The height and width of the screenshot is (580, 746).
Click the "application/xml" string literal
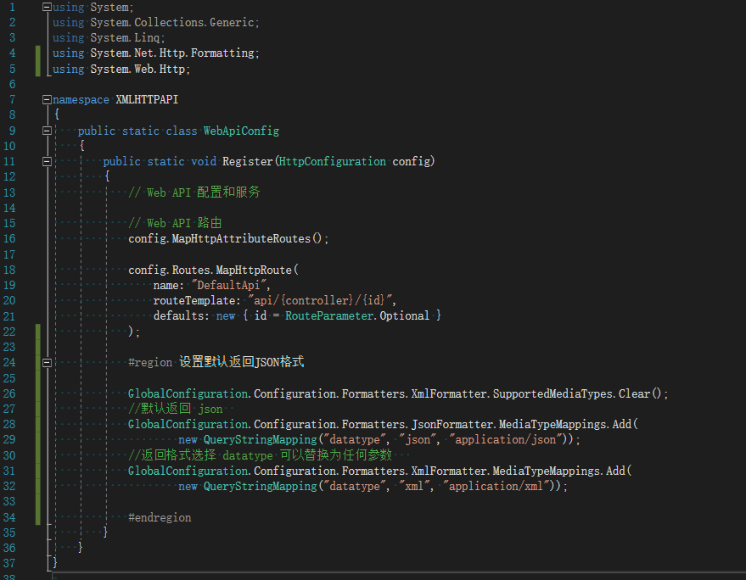[x=496, y=486]
